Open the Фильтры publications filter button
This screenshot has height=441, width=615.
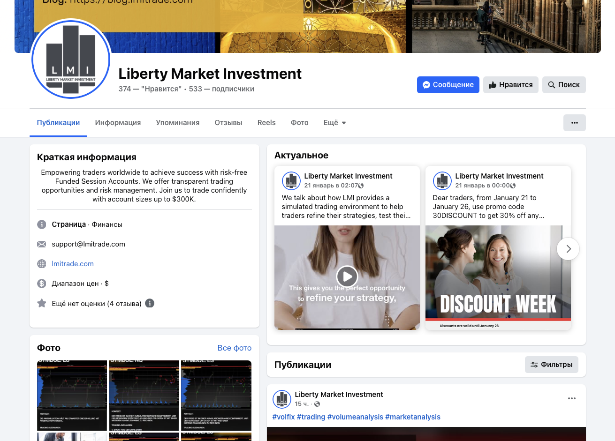(x=552, y=365)
